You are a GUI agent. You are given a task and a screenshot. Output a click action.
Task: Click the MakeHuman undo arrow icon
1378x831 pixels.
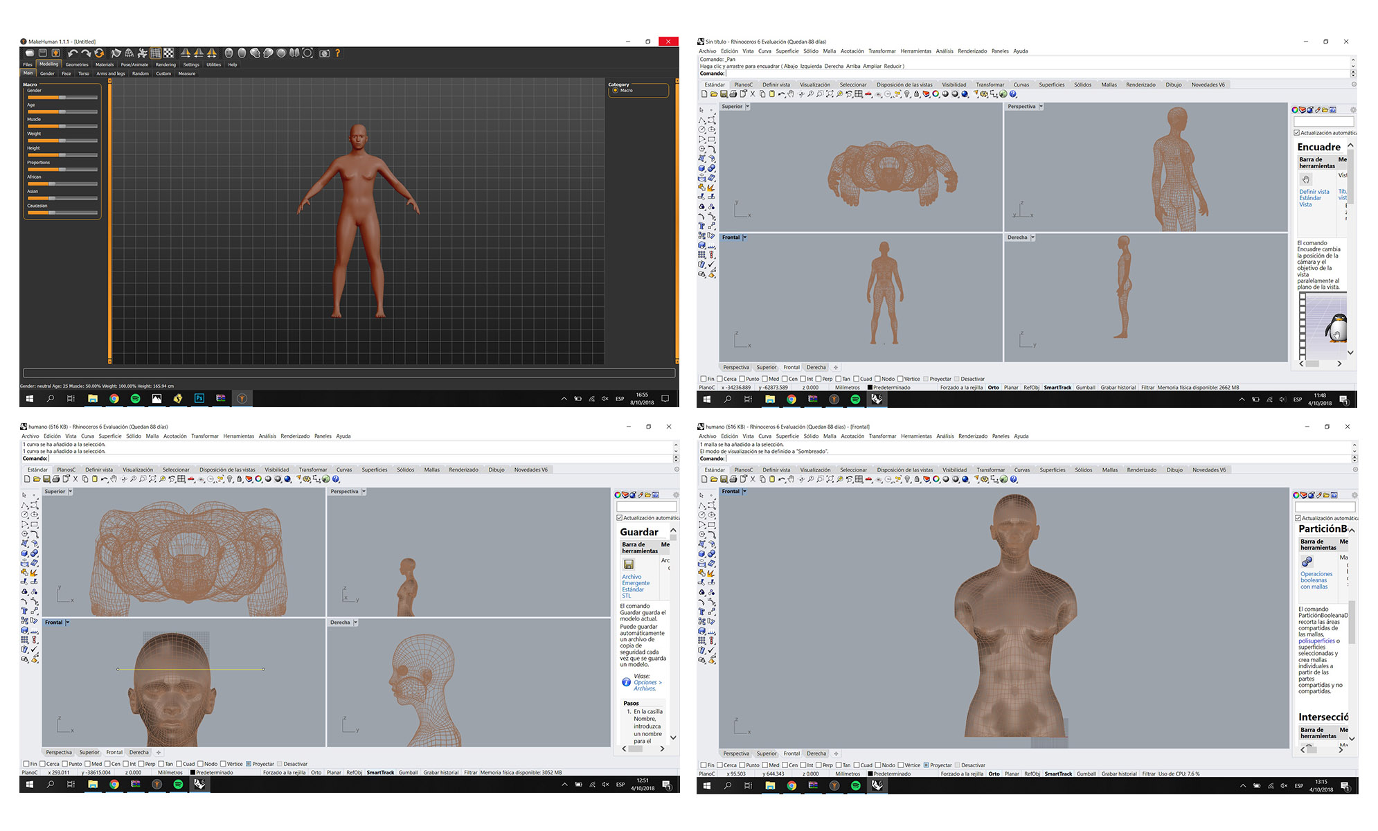coord(73,53)
